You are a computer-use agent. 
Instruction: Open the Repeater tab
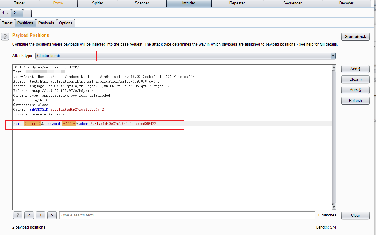[237, 3]
